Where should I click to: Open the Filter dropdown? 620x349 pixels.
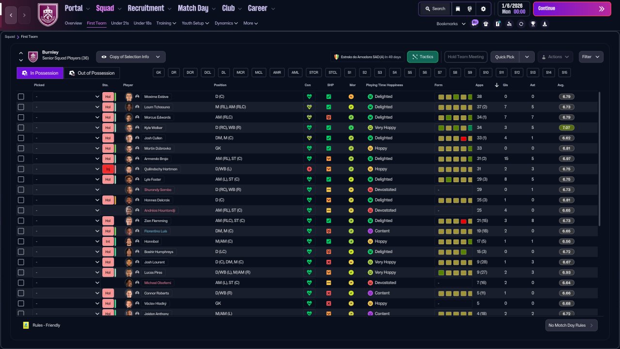point(591,57)
